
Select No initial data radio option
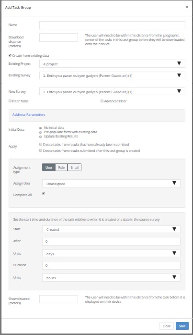pyautogui.click(x=40, y=128)
